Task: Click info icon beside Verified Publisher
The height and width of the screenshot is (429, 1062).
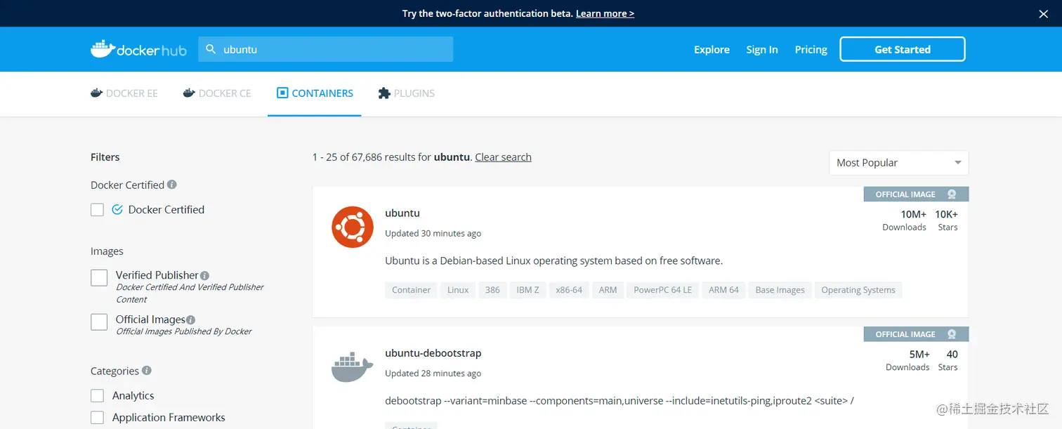Action: (x=204, y=276)
